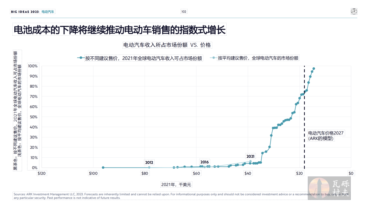Viewport: 368px width, 207px height.
Task: Click the '$120' x-axis label
Action: pos(42,173)
